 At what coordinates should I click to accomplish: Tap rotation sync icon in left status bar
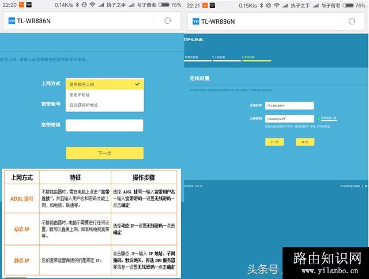pyautogui.click(x=84, y=5)
